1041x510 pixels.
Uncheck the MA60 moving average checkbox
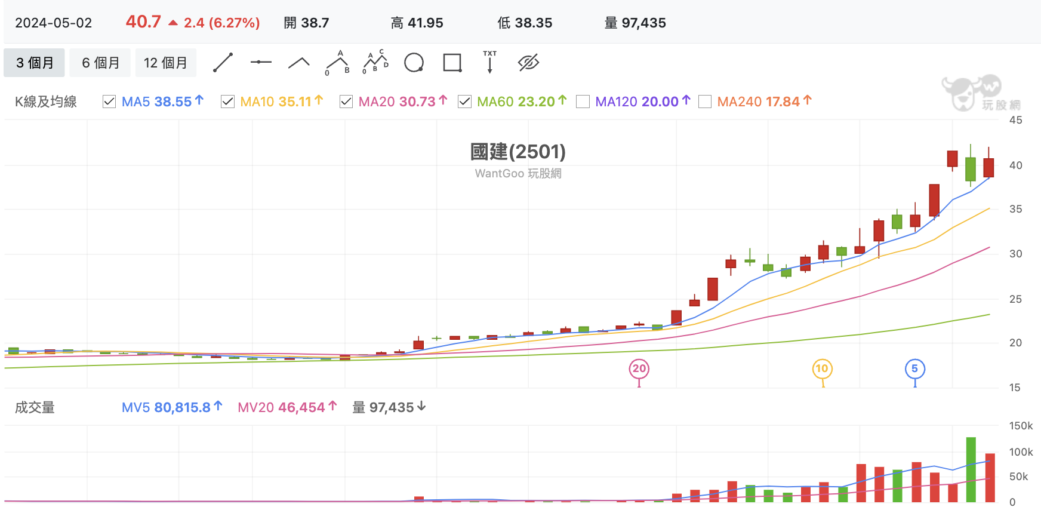[x=464, y=102]
